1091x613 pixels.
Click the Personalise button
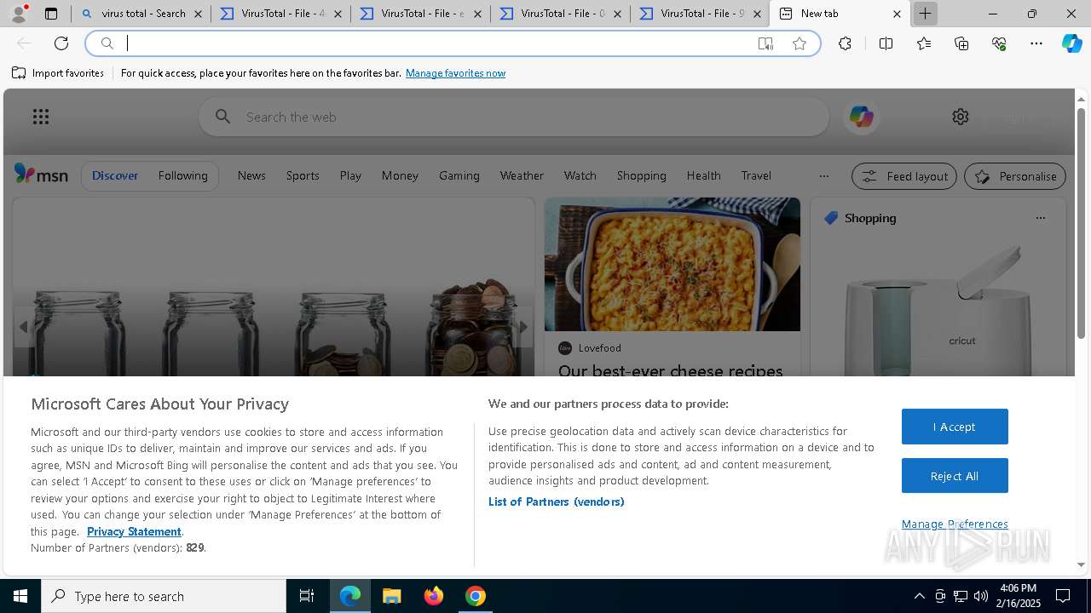pyautogui.click(x=1015, y=176)
